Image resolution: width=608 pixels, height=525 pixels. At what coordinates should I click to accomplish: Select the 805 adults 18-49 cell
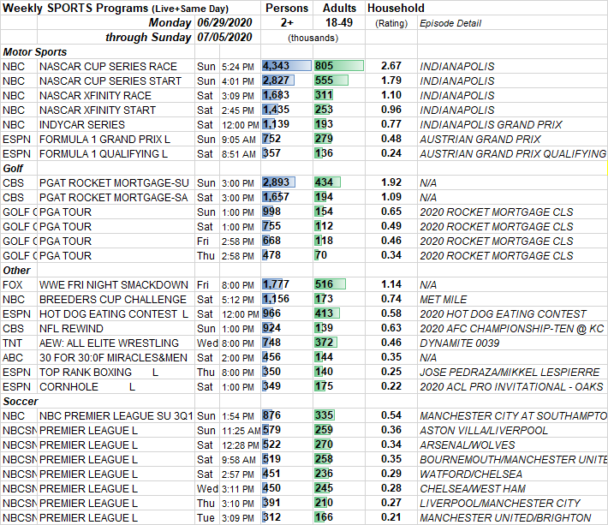(x=325, y=66)
